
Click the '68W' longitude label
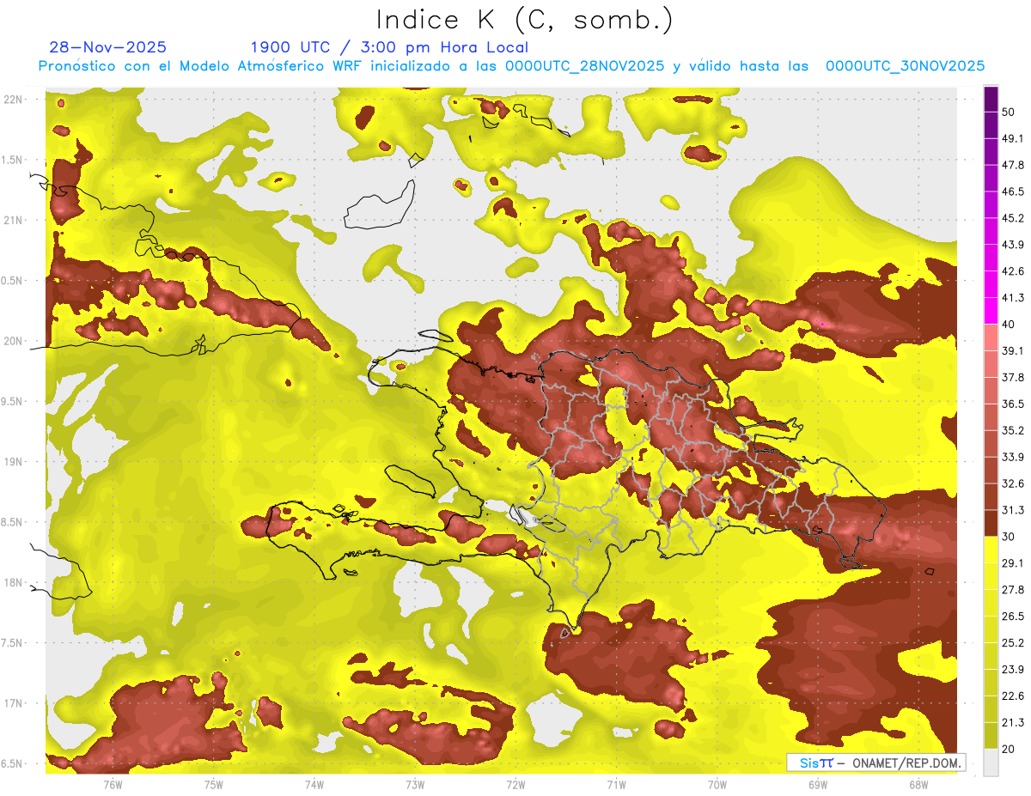918,784
